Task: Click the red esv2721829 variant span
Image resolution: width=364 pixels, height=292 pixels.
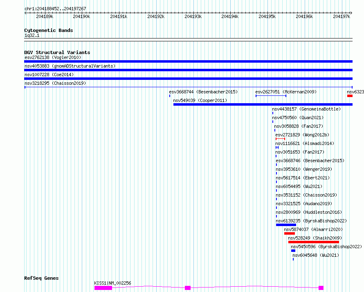Action: [x=280, y=139]
